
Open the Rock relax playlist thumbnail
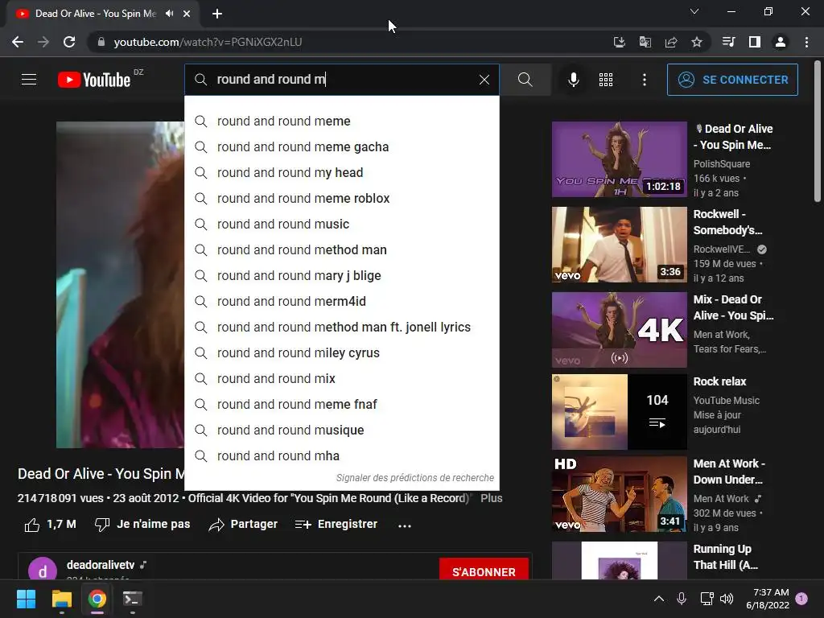pos(619,411)
